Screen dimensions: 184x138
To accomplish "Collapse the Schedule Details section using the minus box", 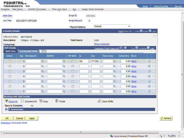I will (155, 36).
